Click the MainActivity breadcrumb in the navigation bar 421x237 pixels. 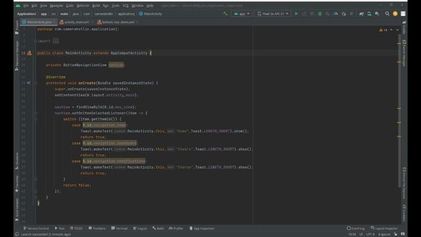pos(151,14)
